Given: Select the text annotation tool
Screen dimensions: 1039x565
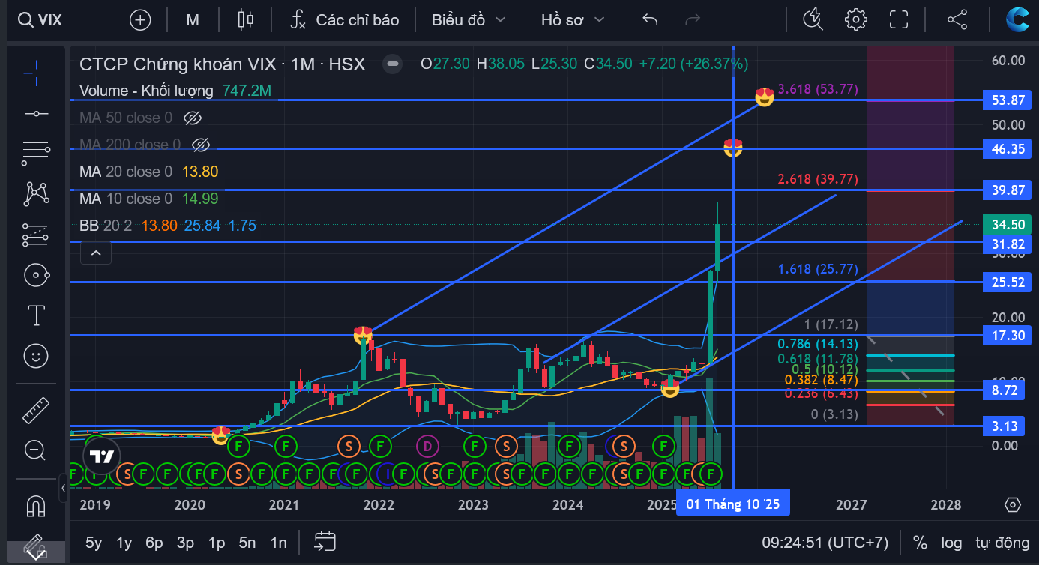Looking at the screenshot, I should [36, 315].
